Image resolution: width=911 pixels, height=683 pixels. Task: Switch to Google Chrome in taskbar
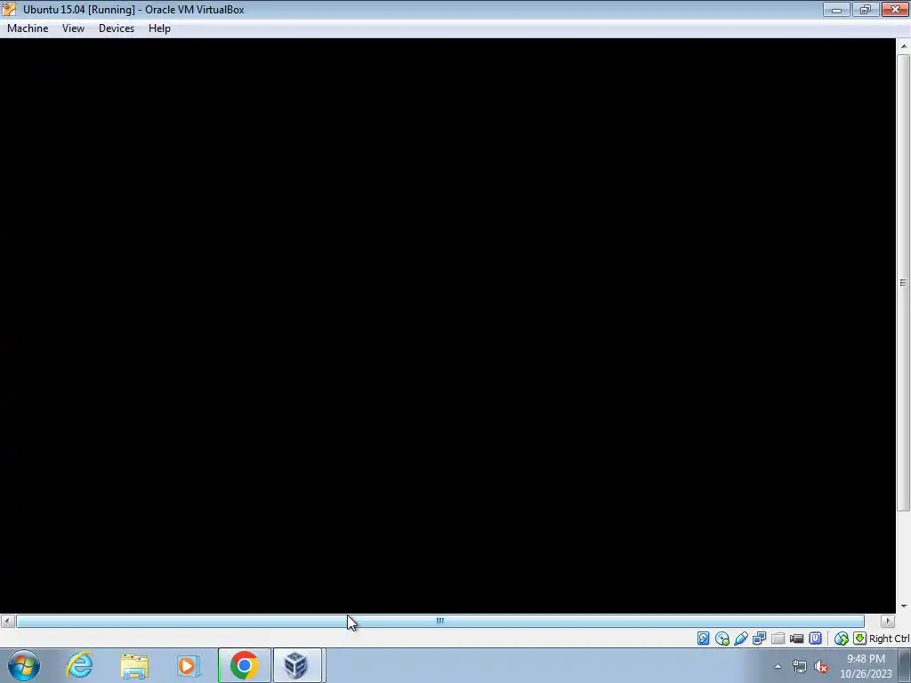[244, 665]
